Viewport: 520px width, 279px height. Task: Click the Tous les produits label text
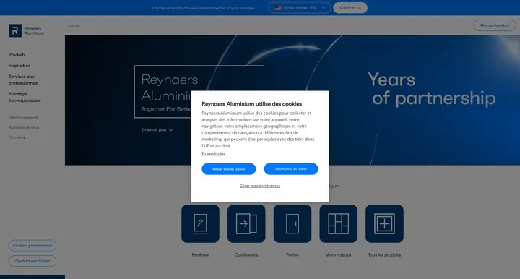click(384, 254)
